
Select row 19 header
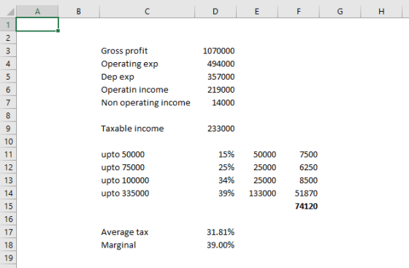(x=8, y=258)
